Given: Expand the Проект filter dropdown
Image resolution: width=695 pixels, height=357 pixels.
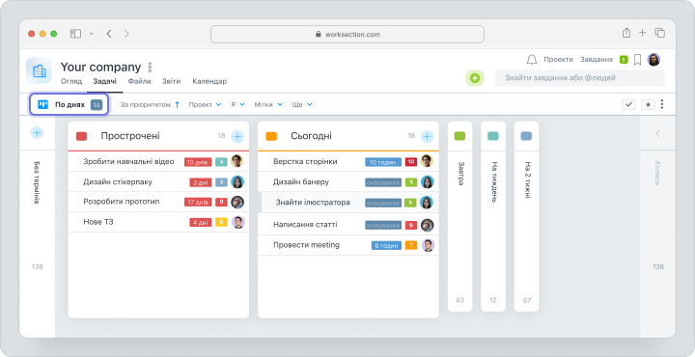Looking at the screenshot, I should [205, 104].
